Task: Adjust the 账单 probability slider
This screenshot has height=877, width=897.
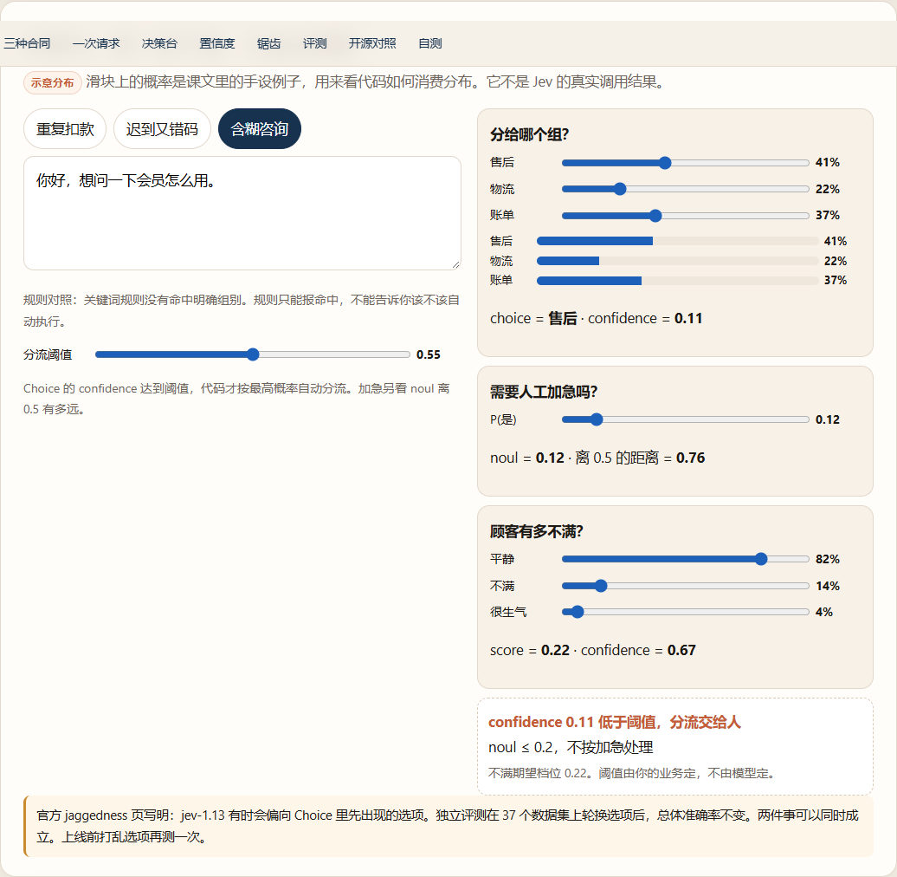Action: [x=686, y=215]
